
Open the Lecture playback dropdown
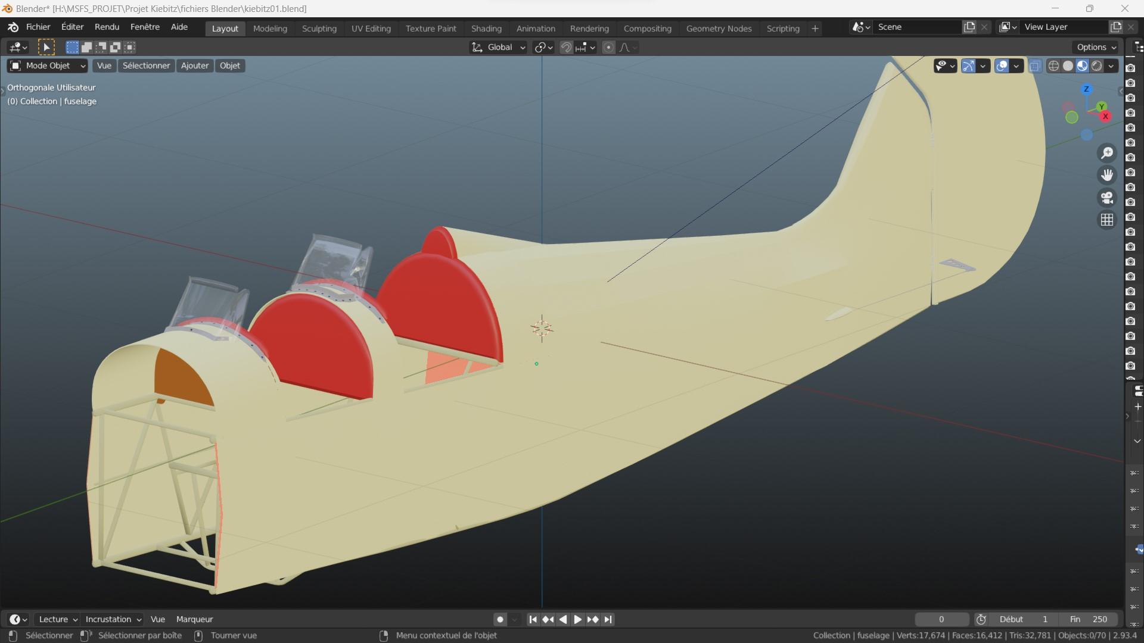click(x=58, y=619)
